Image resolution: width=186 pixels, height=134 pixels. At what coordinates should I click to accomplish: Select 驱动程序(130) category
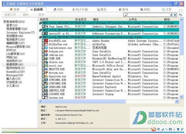click(x=15, y=39)
